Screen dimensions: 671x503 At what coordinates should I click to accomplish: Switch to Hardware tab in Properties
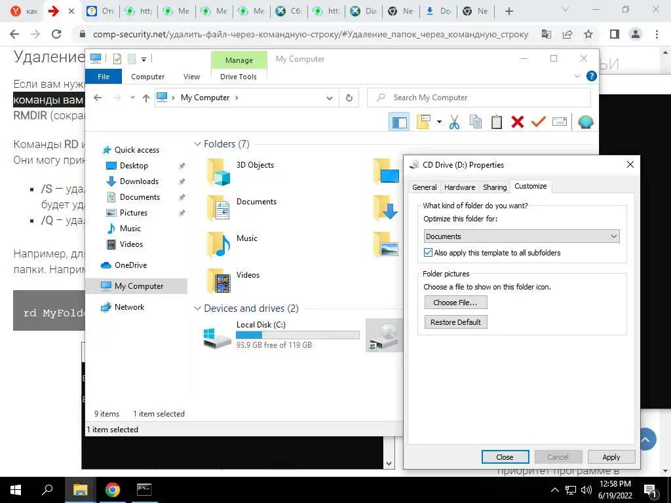(459, 187)
